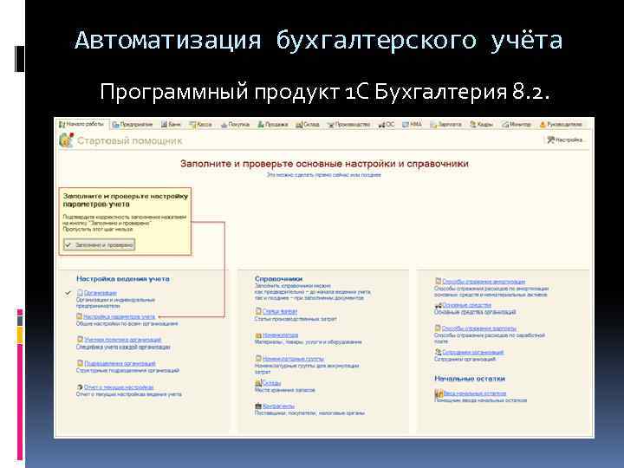Select the Кадры tab
Viewport: 624px width, 468px height.
tap(481, 125)
